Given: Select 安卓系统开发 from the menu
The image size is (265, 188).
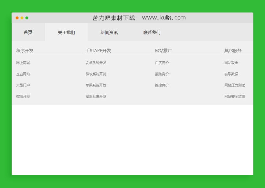Looking at the screenshot, I should pyautogui.click(x=96, y=63).
